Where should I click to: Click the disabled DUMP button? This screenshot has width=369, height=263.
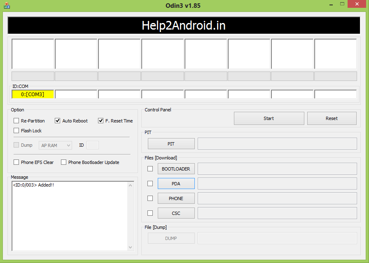(x=171, y=238)
